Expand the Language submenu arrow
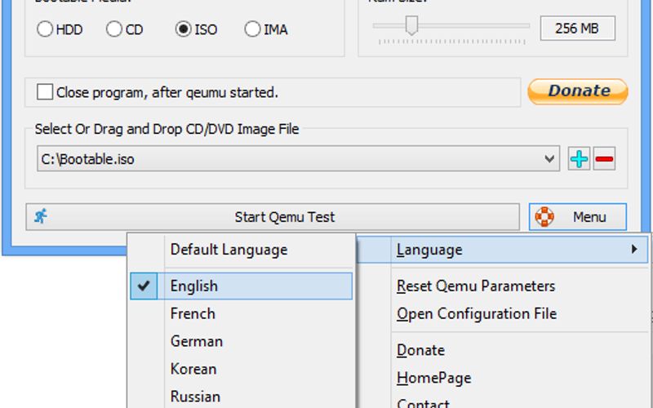Viewport: 653px width, 408px height. click(634, 250)
